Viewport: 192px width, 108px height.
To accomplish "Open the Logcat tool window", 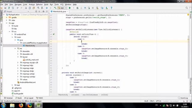I will [x=29, y=98].
